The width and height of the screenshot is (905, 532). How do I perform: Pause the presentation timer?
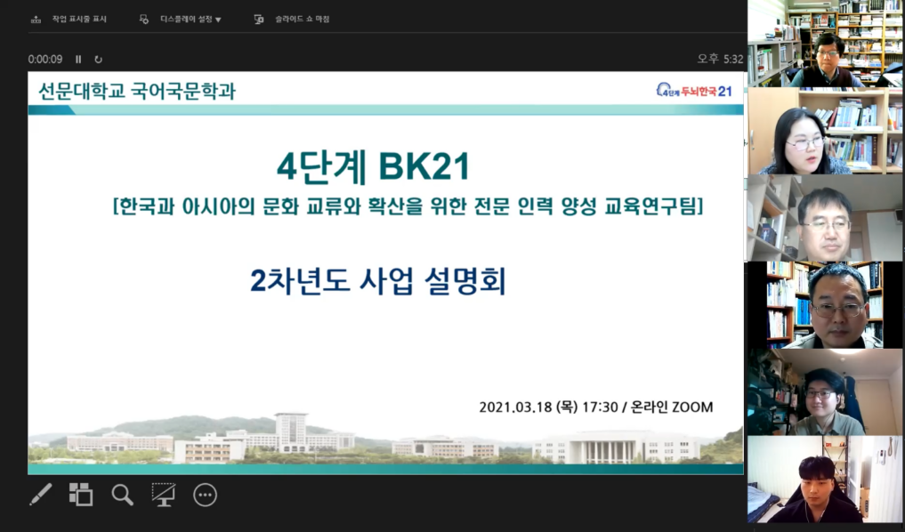coord(78,59)
